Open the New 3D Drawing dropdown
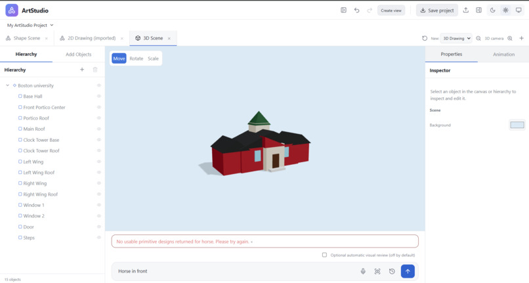529x283 pixels. tap(456, 38)
